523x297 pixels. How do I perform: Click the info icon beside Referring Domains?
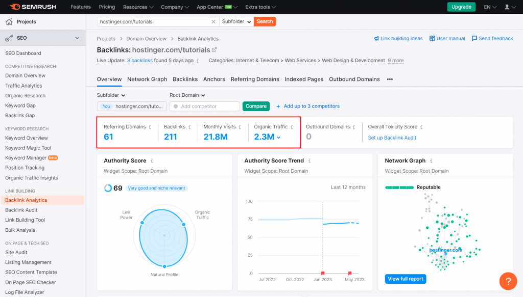[x=150, y=127]
